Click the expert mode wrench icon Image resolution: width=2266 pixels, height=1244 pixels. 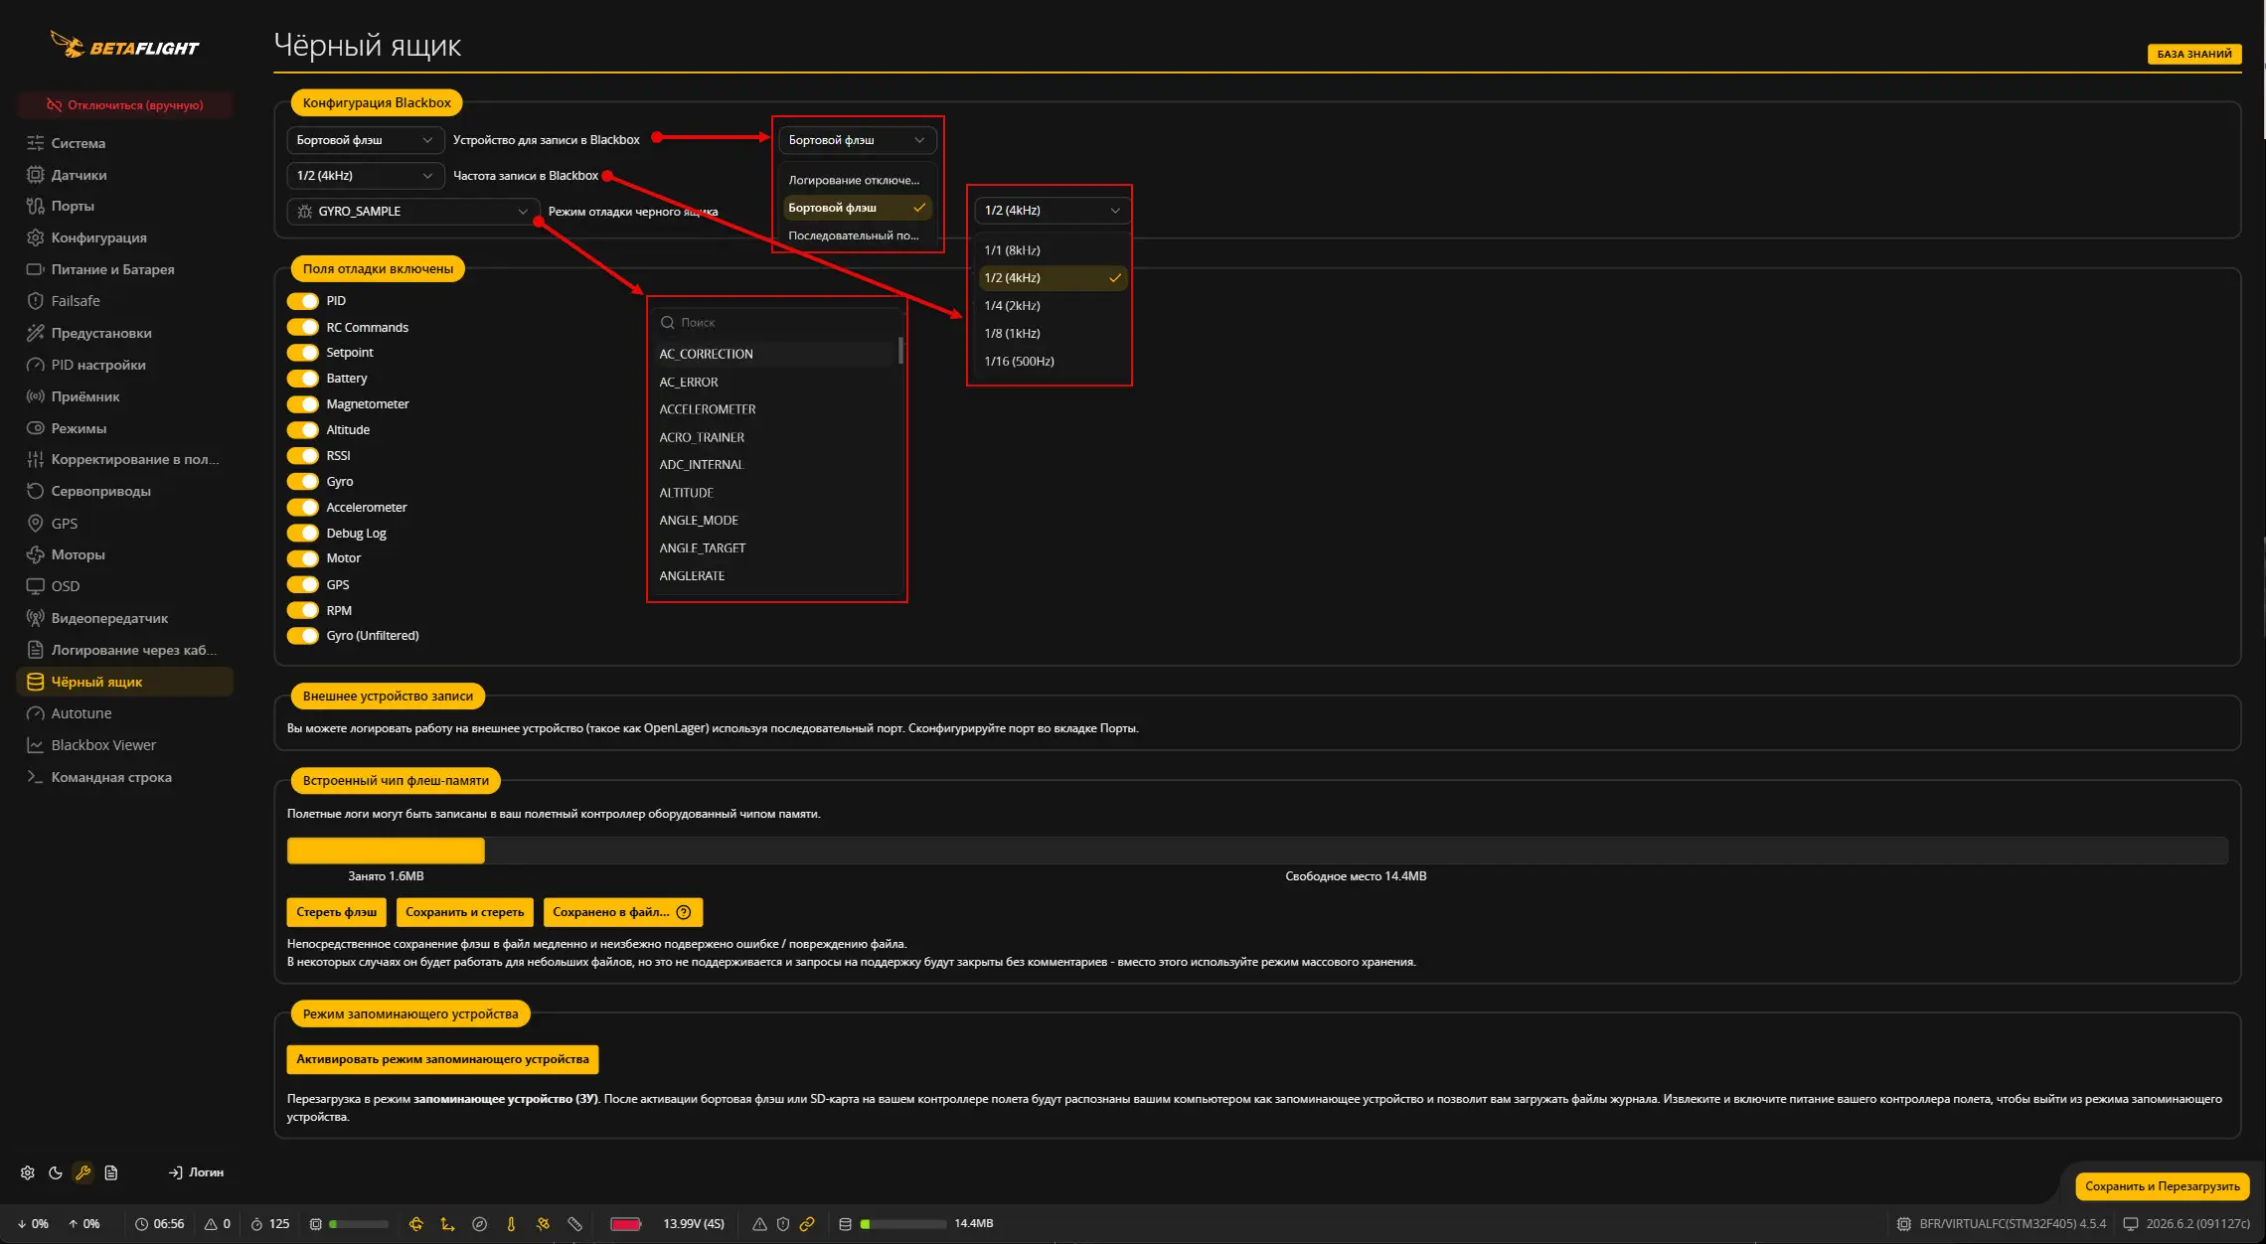(x=83, y=1172)
